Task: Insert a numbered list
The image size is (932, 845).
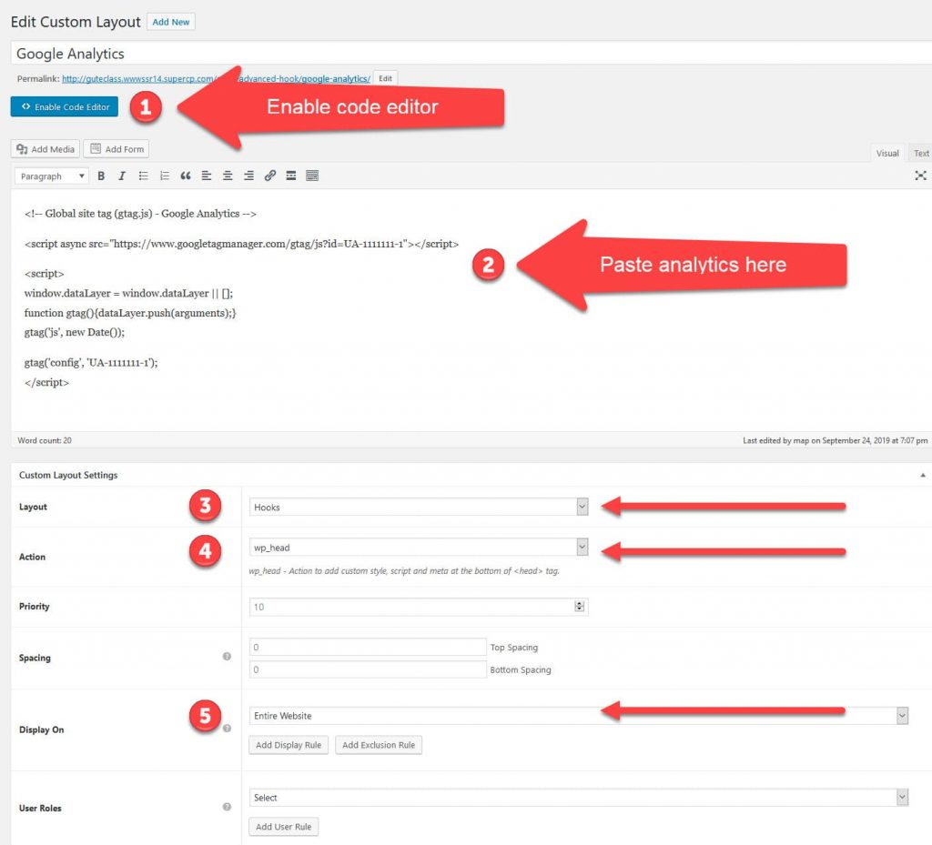Action: [x=165, y=176]
